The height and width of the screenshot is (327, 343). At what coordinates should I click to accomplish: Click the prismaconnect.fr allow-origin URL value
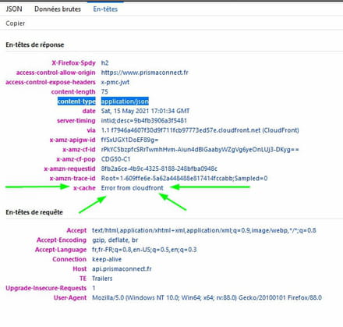pyautogui.click(x=145, y=73)
